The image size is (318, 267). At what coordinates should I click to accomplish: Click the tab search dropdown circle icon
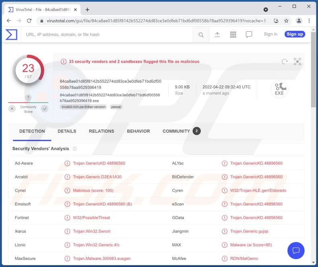point(266,10)
